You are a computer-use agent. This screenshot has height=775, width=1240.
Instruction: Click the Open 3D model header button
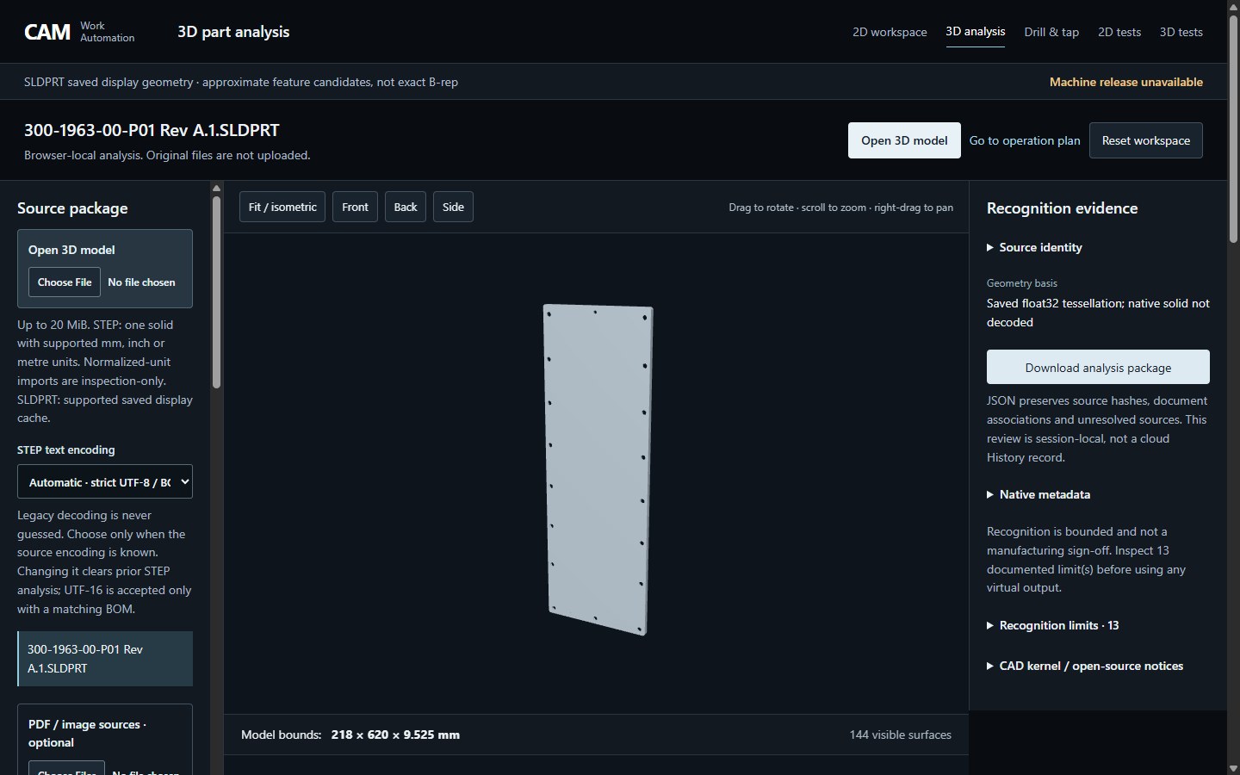click(904, 140)
